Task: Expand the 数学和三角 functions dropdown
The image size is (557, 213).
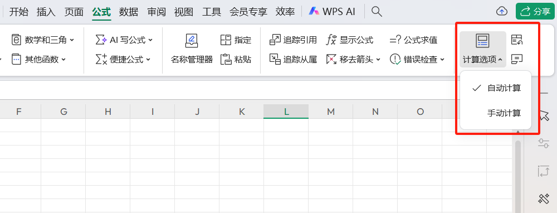Action: coord(72,40)
